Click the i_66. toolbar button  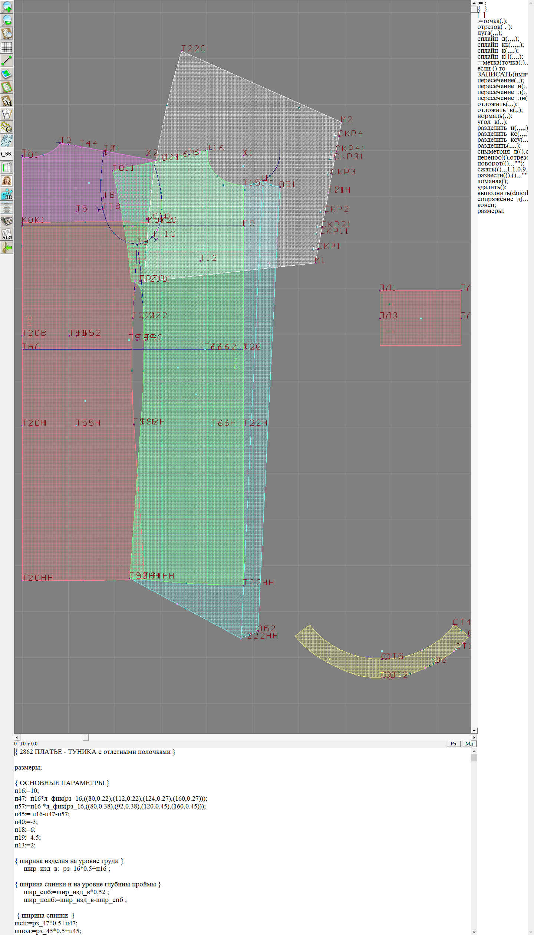7,154
